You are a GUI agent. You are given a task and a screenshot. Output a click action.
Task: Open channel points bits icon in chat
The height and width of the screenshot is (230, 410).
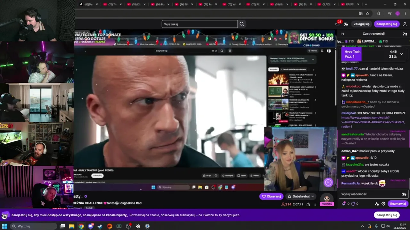(x=344, y=203)
